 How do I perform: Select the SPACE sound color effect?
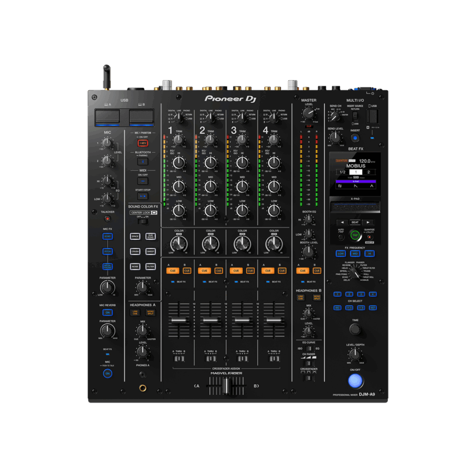135,236
